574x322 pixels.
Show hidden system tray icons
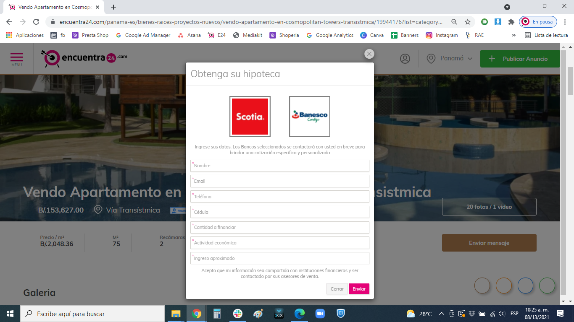click(441, 314)
